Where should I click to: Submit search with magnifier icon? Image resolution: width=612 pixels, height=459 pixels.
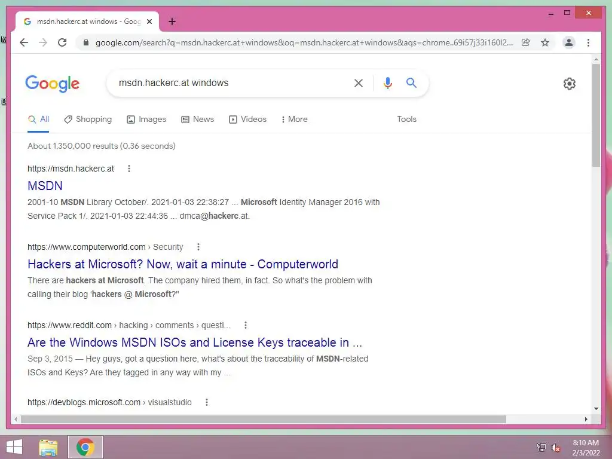click(x=411, y=82)
